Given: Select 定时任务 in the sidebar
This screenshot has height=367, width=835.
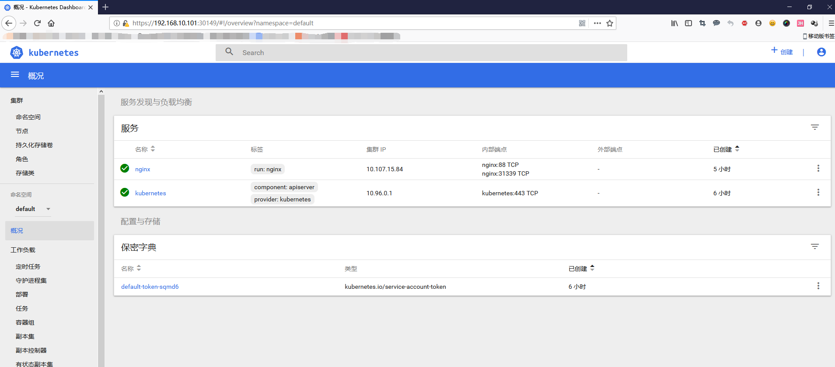Looking at the screenshot, I should (28, 267).
